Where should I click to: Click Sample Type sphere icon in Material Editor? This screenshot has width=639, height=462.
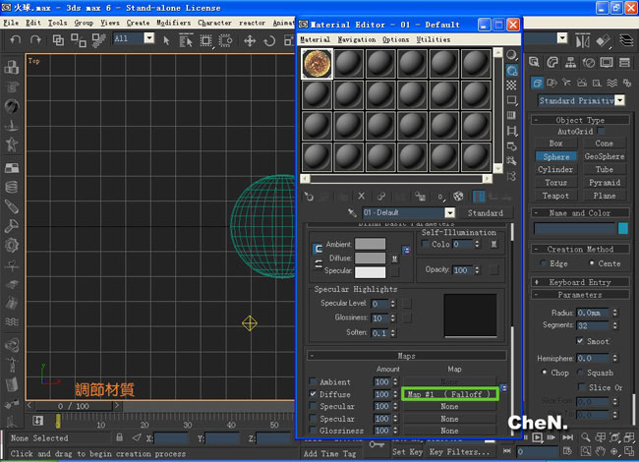click(511, 55)
